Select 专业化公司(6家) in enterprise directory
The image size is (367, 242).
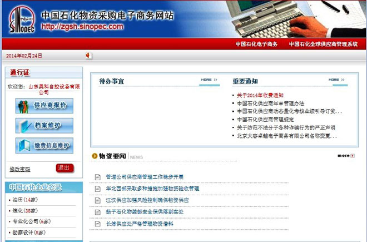pyautogui.click(x=31, y=221)
